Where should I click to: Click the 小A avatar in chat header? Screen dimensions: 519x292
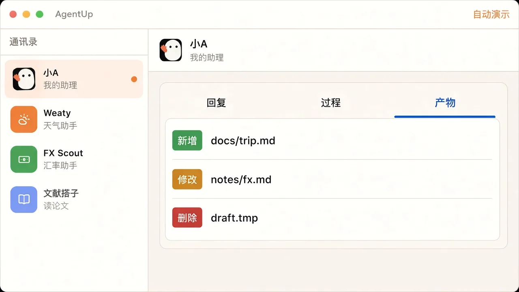[x=171, y=50]
